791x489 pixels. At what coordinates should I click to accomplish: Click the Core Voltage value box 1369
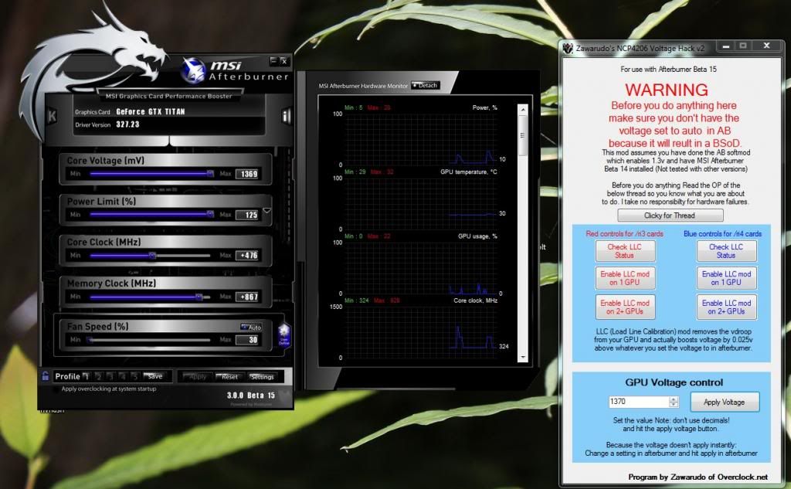point(249,174)
